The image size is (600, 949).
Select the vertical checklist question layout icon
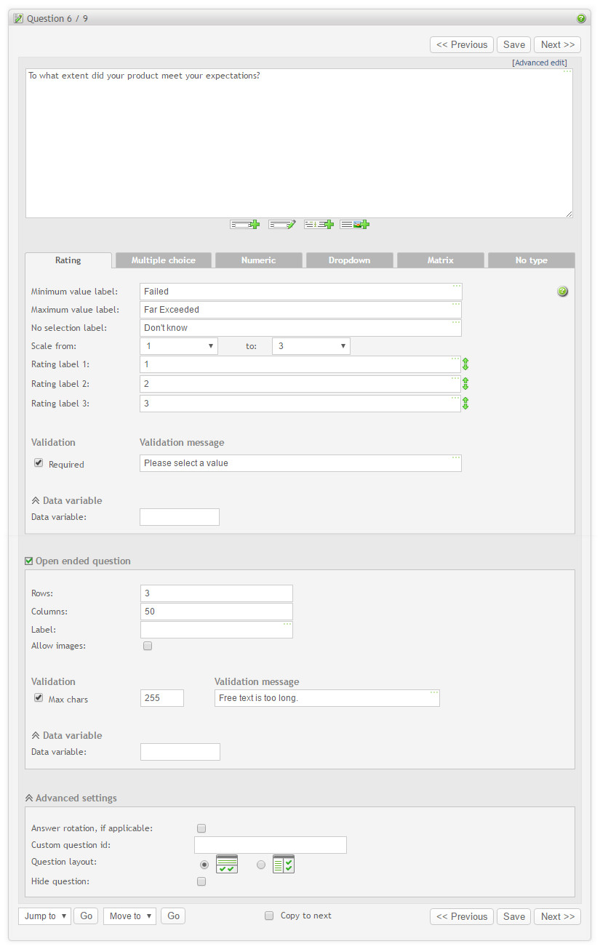point(284,865)
